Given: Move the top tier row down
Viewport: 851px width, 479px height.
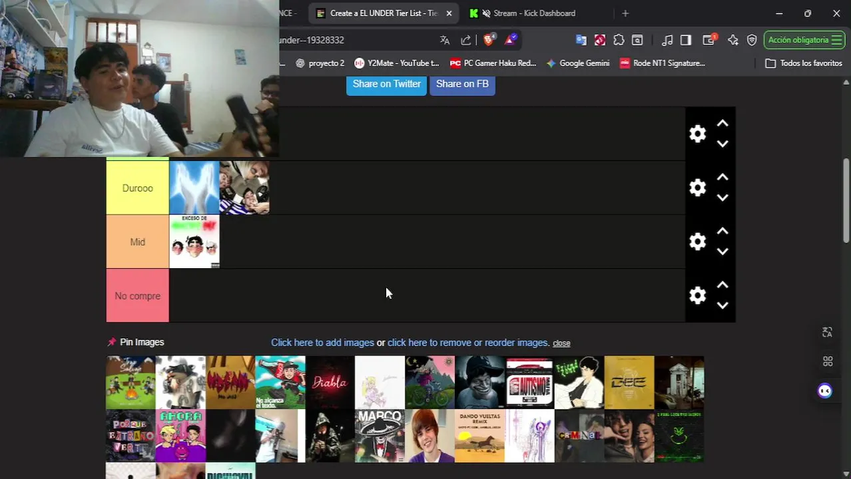Looking at the screenshot, I should pyautogui.click(x=722, y=144).
